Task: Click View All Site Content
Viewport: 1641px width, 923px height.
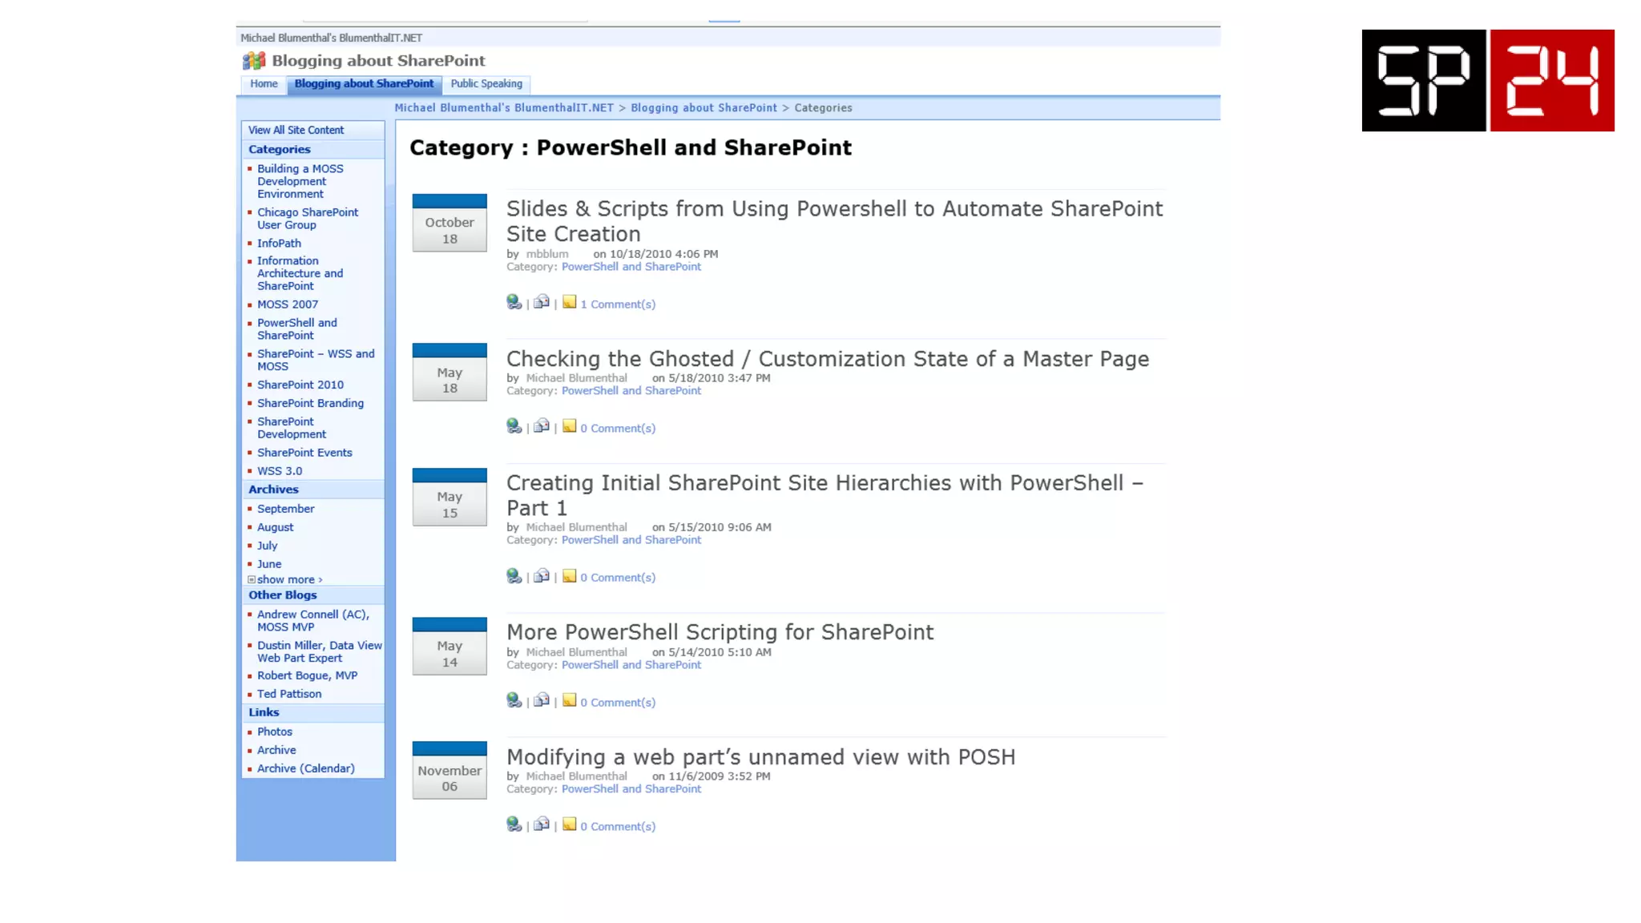Action: (296, 131)
